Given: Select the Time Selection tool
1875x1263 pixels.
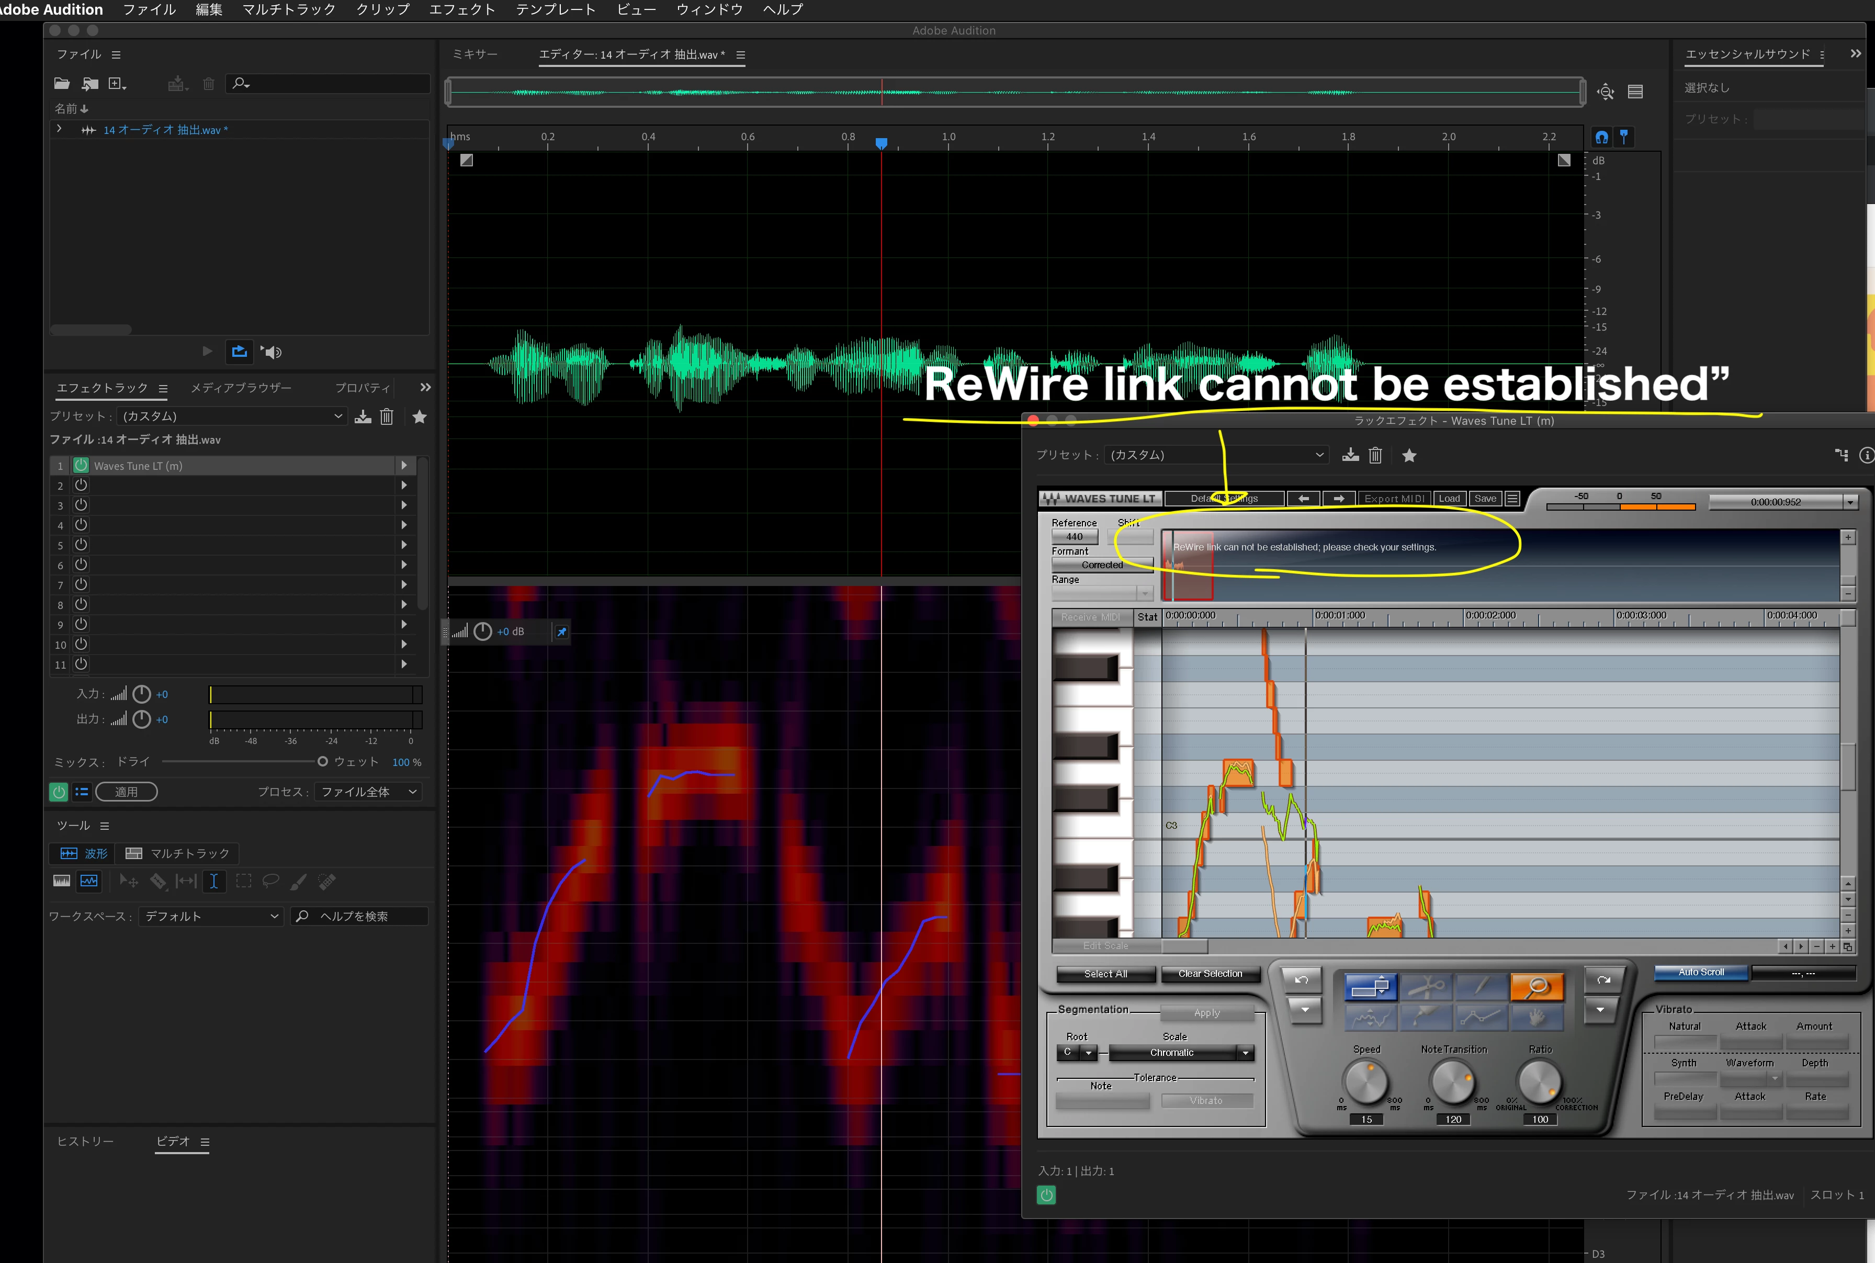Looking at the screenshot, I should (214, 881).
